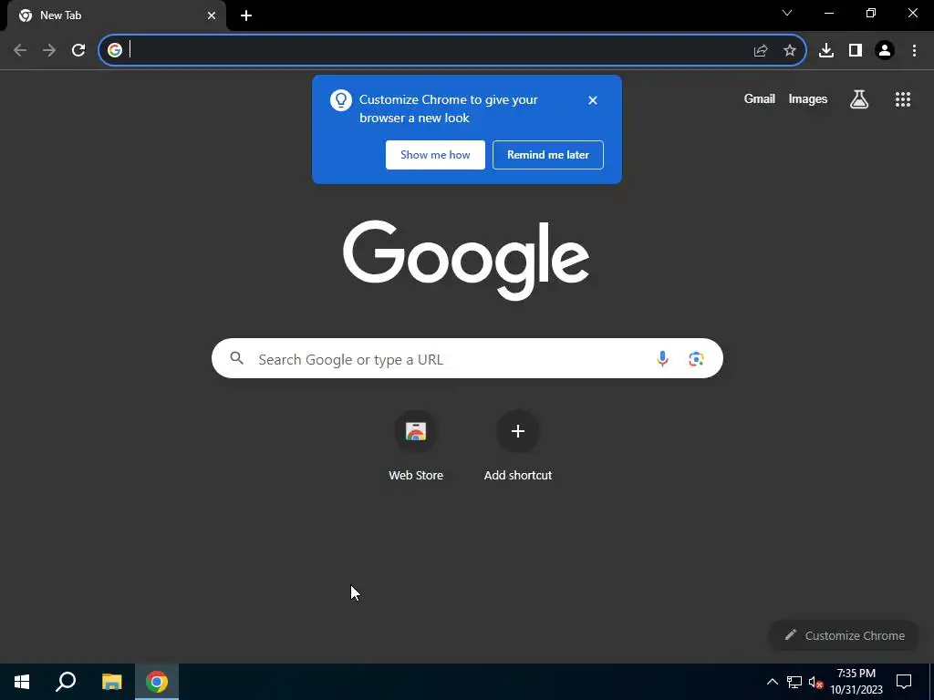This screenshot has width=934, height=700.
Task: Expand the tab search dropdown arrow
Action: (x=787, y=13)
